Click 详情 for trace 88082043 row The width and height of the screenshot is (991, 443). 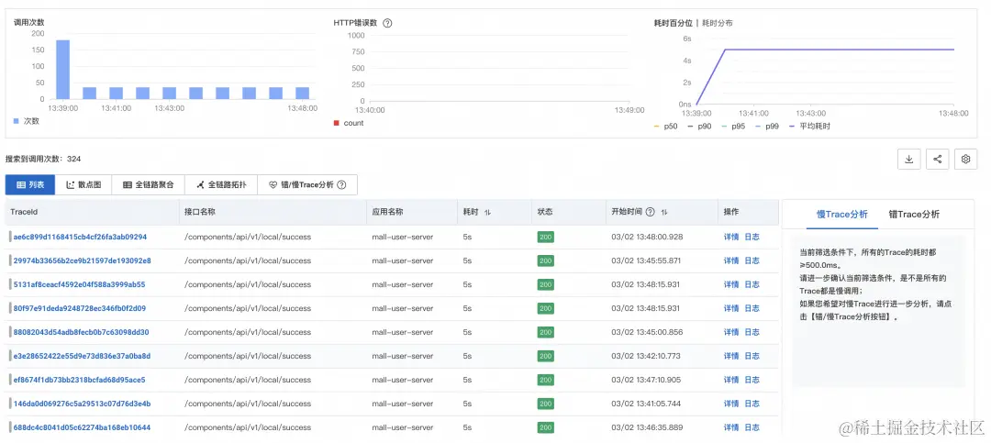click(x=731, y=332)
